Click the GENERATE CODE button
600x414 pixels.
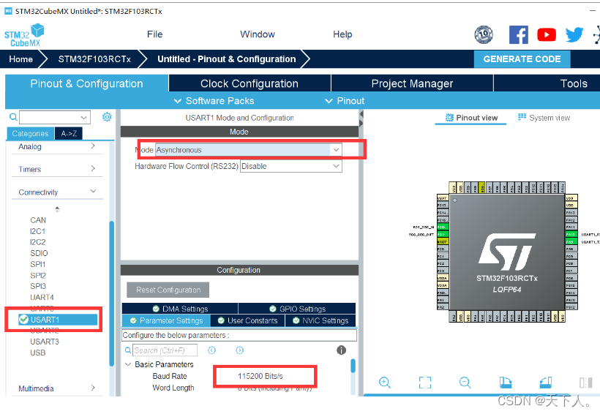(522, 59)
